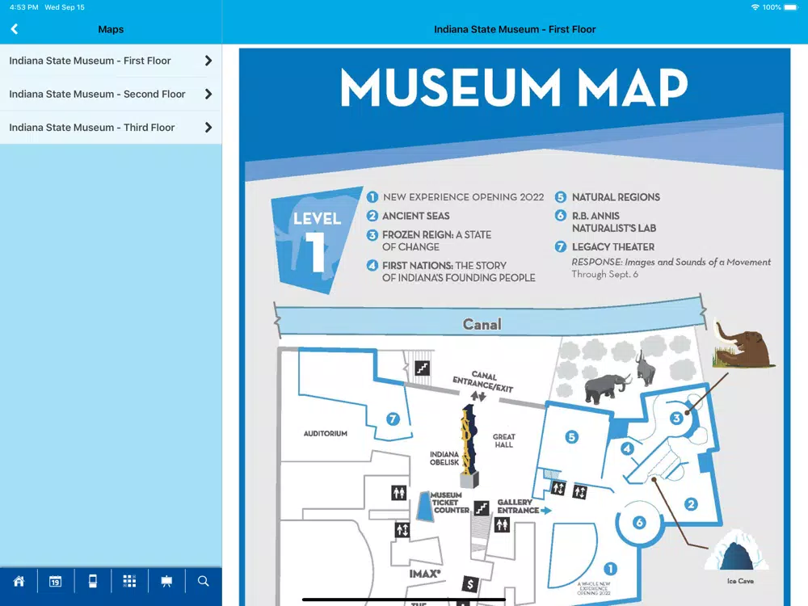Viewport: 808px width, 606px height.
Task: Tap the Great Hall label
Action: click(504, 440)
